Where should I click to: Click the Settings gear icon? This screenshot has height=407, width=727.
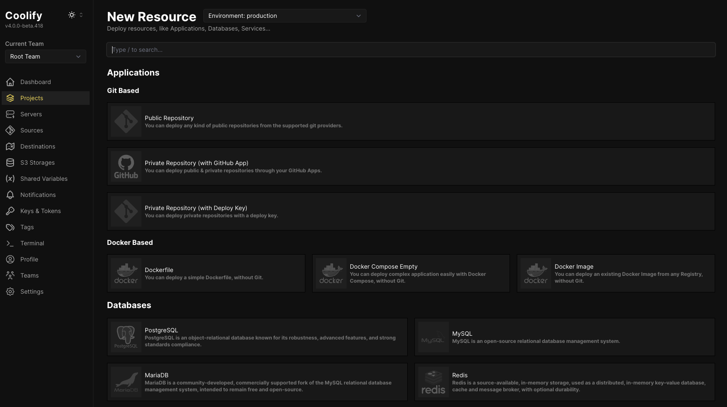[x=10, y=292]
